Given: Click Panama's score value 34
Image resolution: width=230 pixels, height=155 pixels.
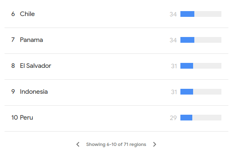Looking at the screenshot, I should pos(173,40).
